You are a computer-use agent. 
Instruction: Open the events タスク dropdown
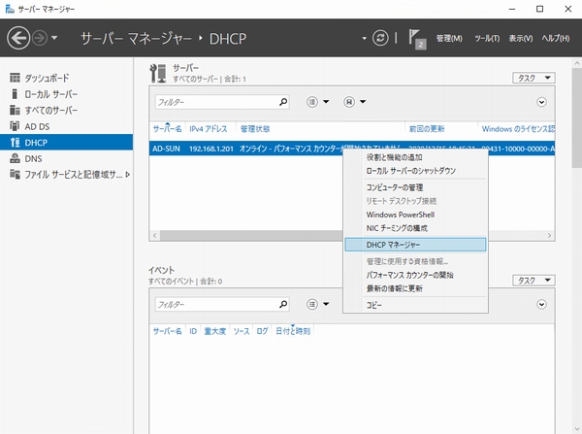point(533,281)
